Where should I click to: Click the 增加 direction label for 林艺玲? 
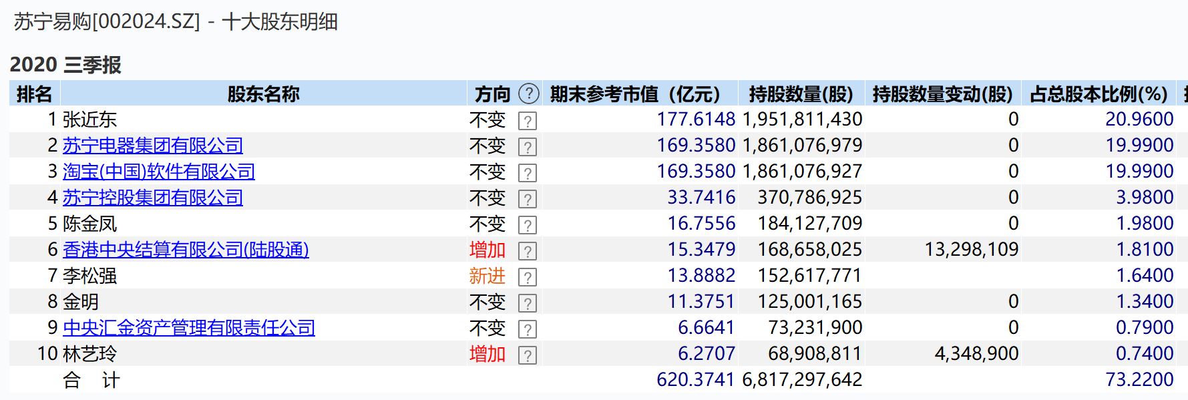487,354
